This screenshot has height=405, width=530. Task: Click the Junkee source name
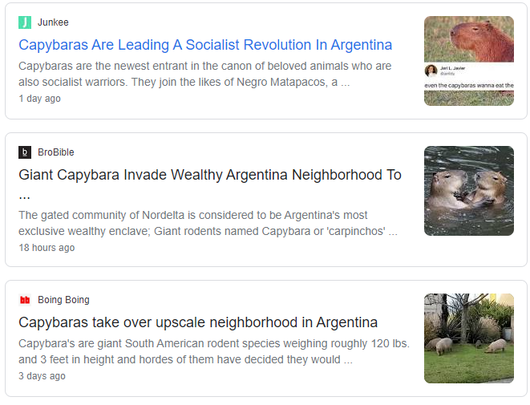(53, 22)
